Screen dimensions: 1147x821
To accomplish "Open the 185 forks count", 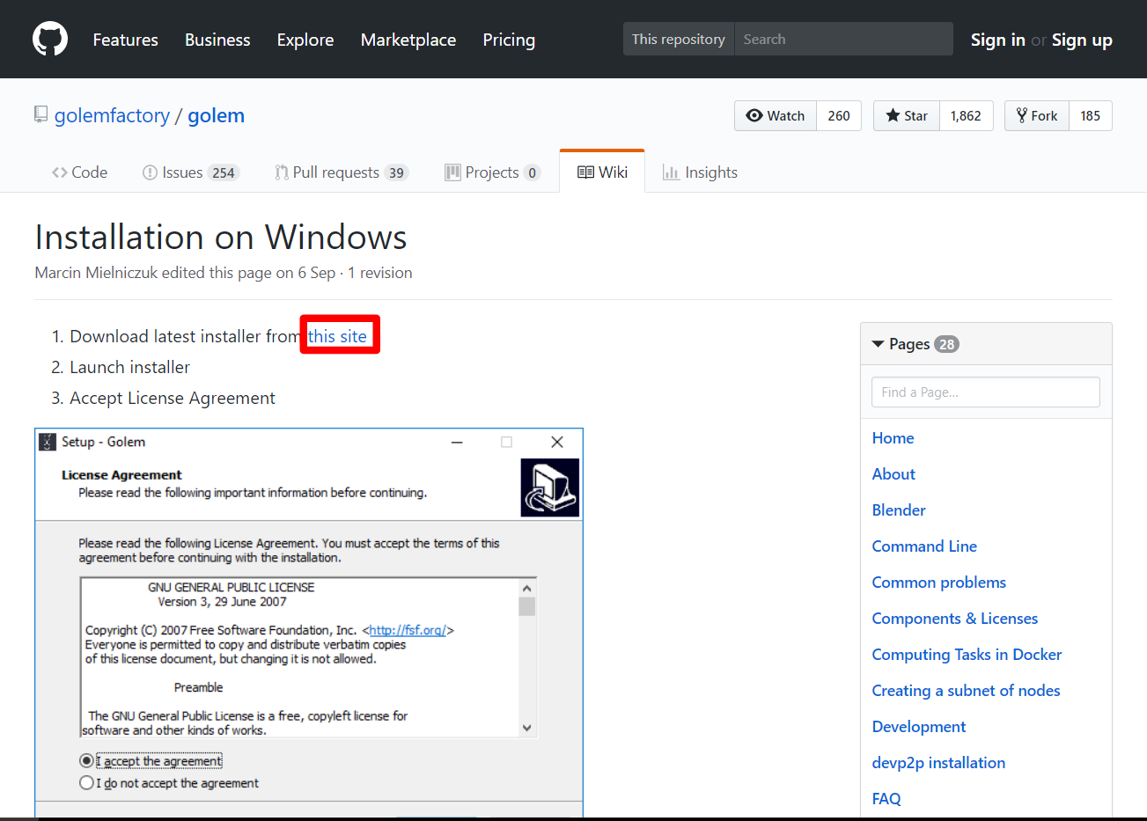I will click(1091, 115).
